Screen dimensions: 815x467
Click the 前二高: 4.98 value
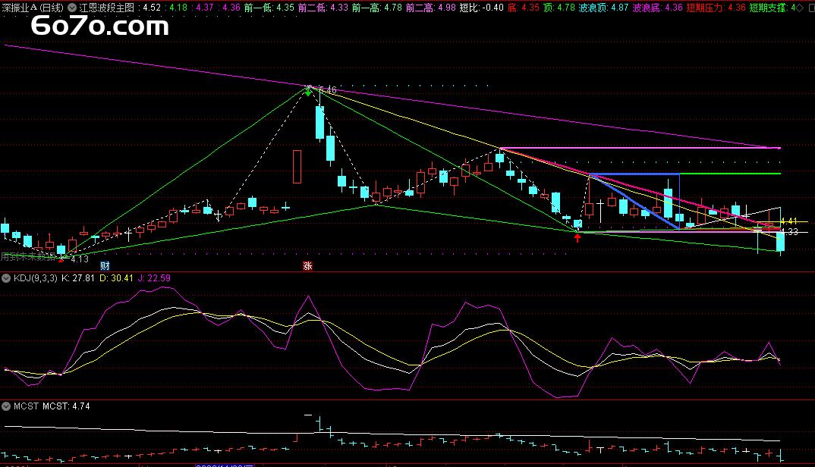(x=431, y=8)
